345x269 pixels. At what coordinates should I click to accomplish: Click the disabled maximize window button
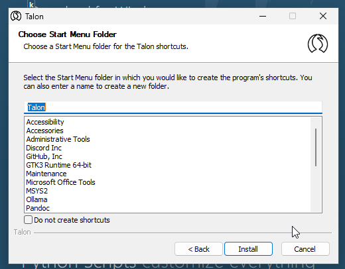(293, 16)
